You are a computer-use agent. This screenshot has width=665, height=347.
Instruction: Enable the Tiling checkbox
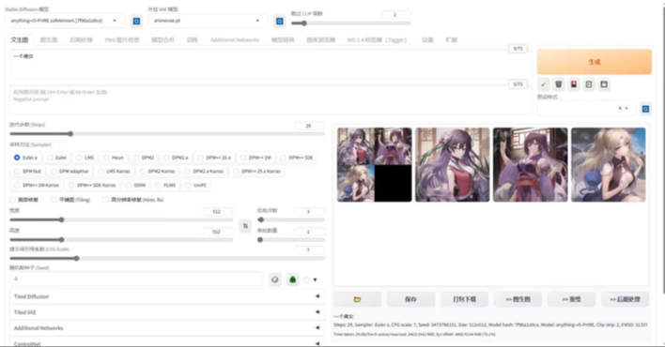point(54,200)
